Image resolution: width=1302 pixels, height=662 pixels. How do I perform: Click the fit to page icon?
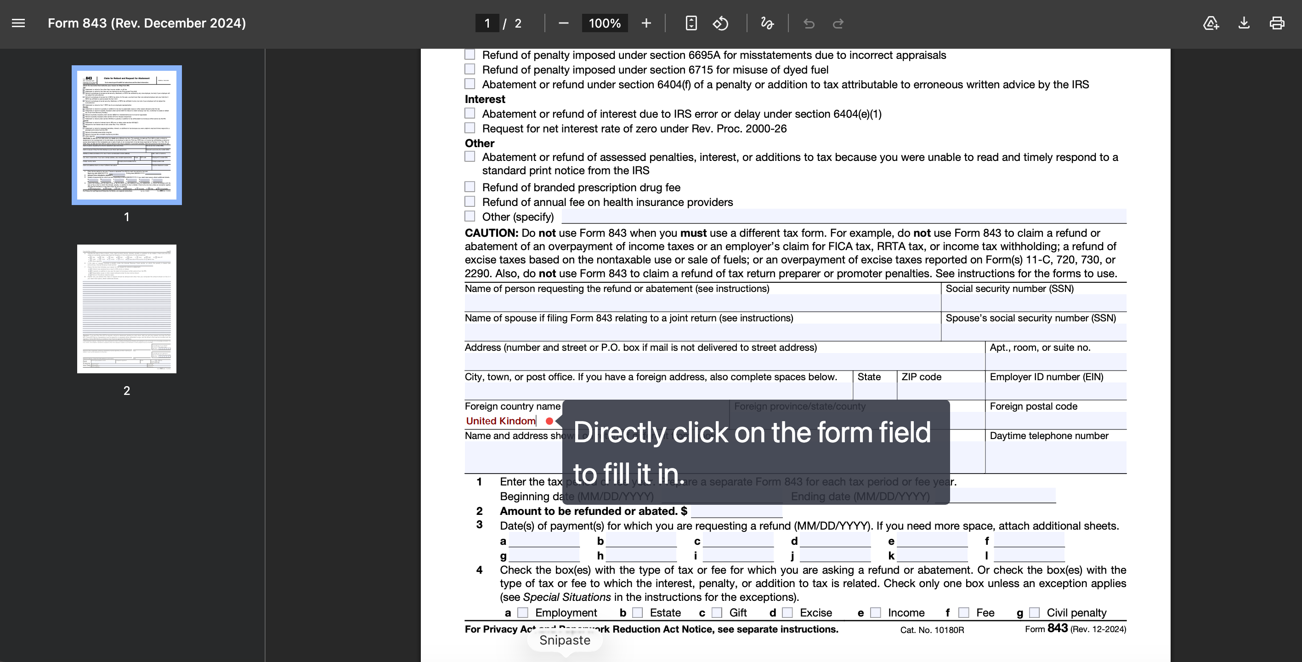[x=691, y=23]
